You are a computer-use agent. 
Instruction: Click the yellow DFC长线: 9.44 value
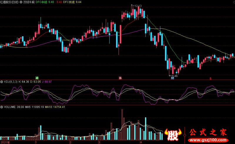pos(72,2)
